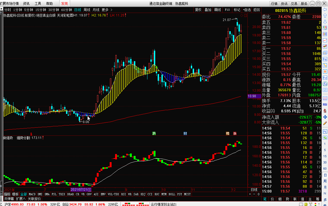Select the 日线 daily period
Image resolution: width=328 pixels, height=206 pixels.
pyautogui.click(x=78, y=10)
